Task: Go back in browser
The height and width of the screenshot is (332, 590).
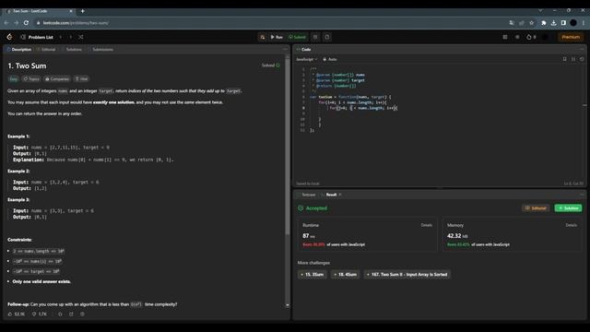Action: (x=6, y=23)
